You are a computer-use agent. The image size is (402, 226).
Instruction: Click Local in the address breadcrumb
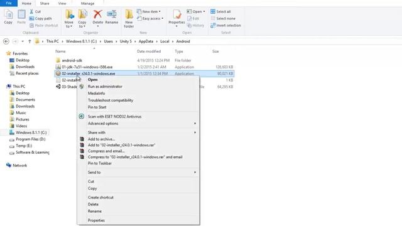[x=165, y=41]
